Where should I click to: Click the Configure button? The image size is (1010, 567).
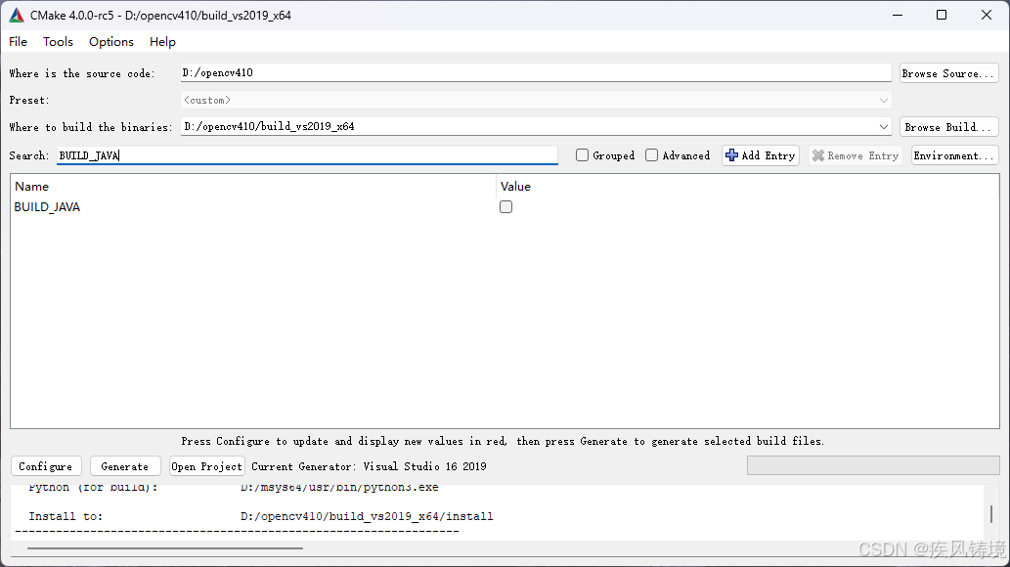click(46, 466)
